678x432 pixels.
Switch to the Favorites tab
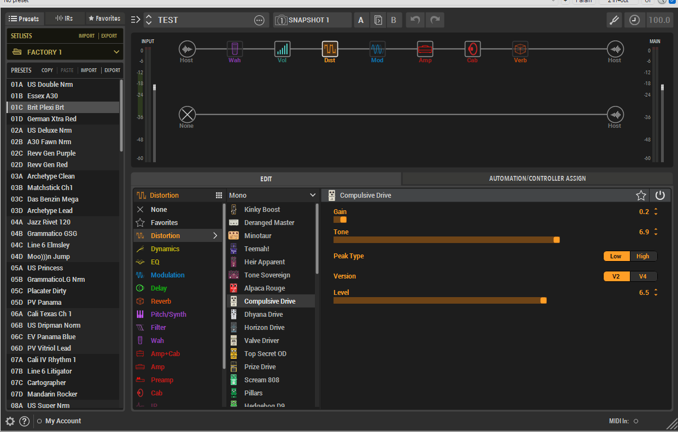(x=104, y=19)
